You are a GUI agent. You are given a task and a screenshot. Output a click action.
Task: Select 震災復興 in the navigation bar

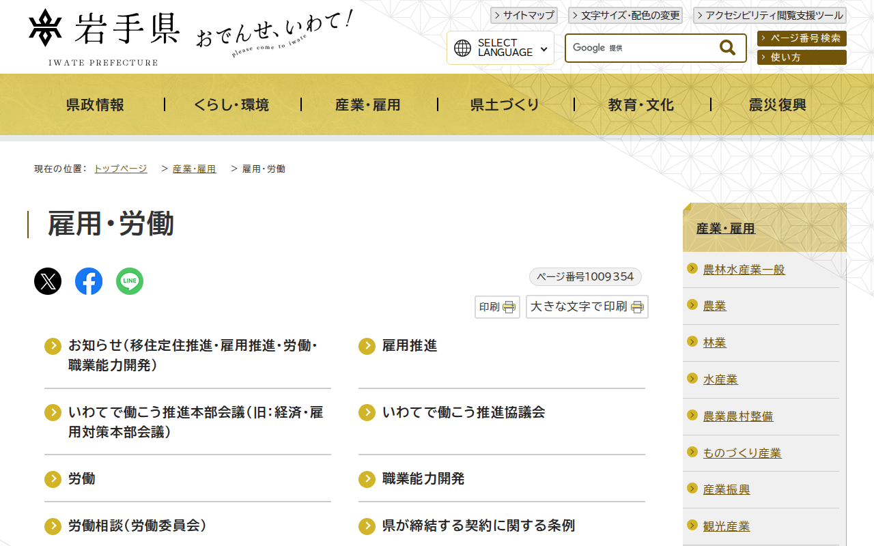(776, 104)
